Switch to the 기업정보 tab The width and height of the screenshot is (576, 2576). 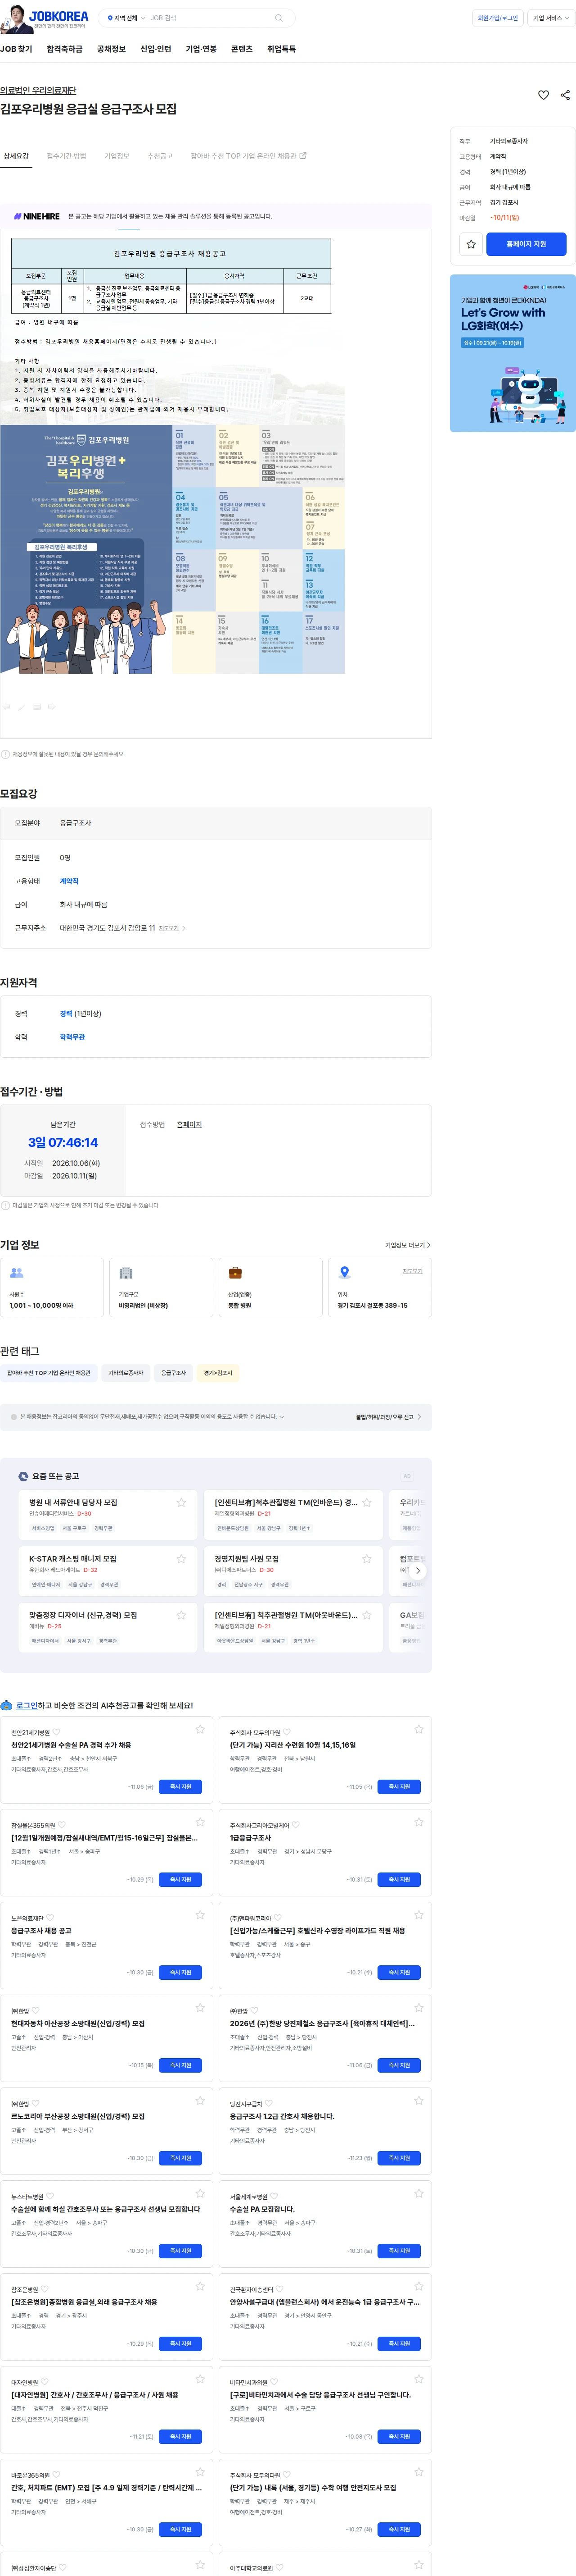coord(117,156)
